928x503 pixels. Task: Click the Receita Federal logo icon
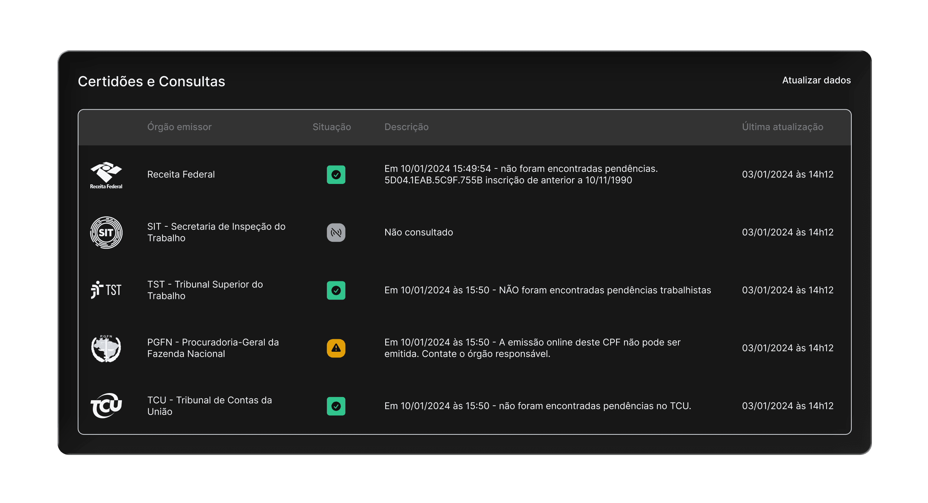[106, 175]
